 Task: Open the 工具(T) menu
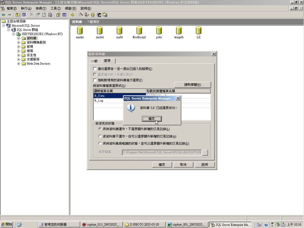coord(56,8)
